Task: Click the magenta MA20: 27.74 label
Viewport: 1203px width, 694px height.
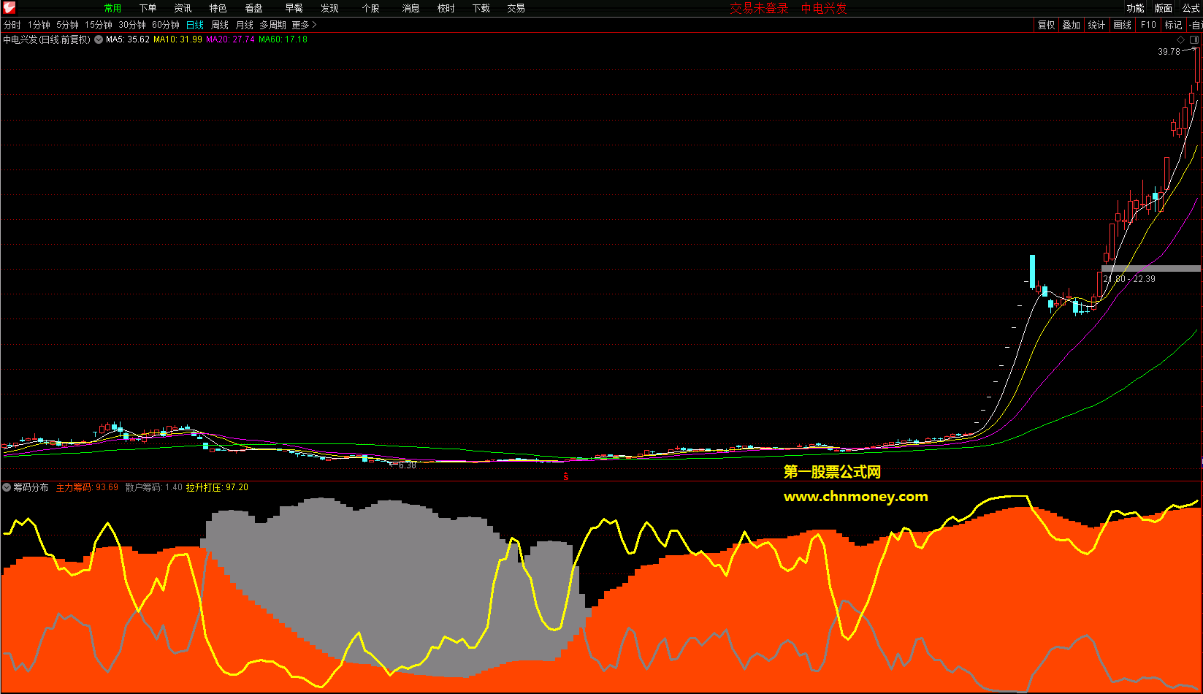Action: pyautogui.click(x=230, y=39)
